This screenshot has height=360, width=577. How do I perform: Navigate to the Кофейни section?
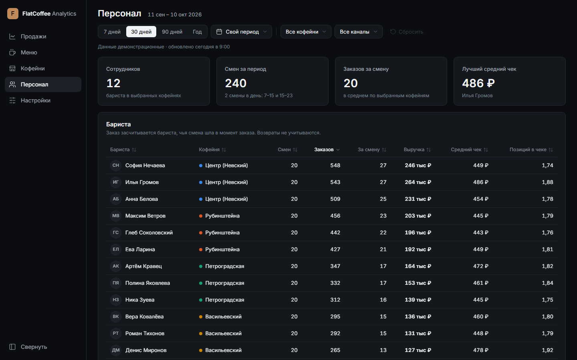click(x=43, y=68)
